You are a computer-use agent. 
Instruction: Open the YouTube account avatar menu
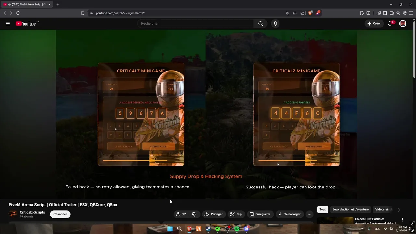pyautogui.click(x=403, y=23)
